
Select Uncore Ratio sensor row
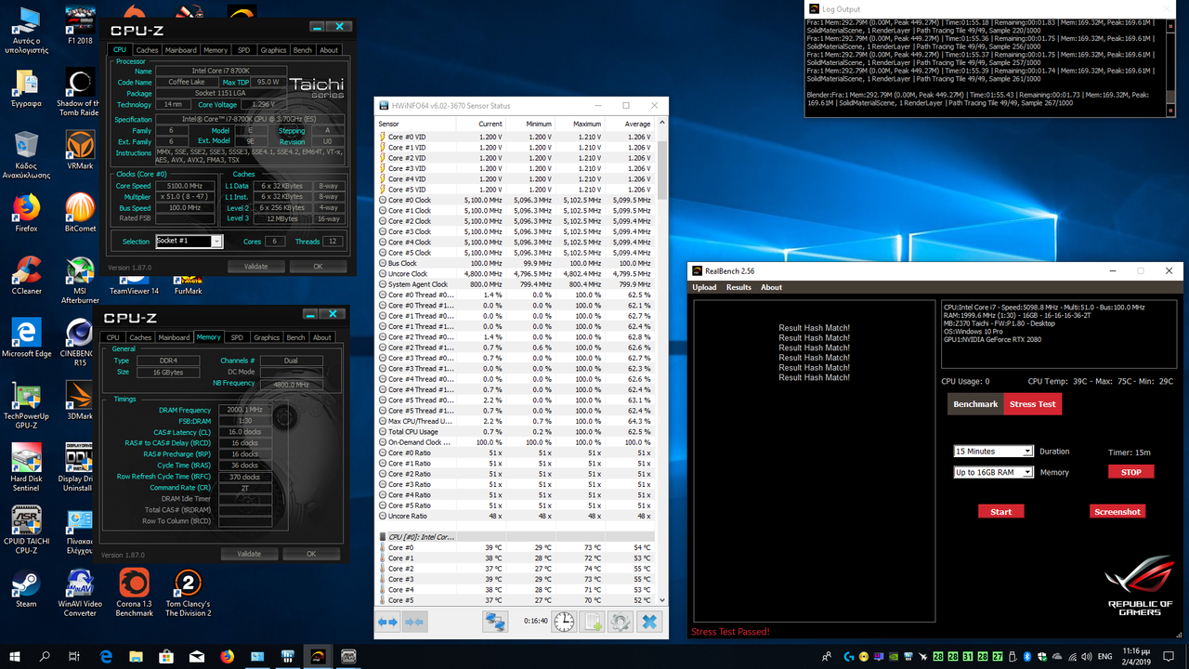(x=516, y=516)
